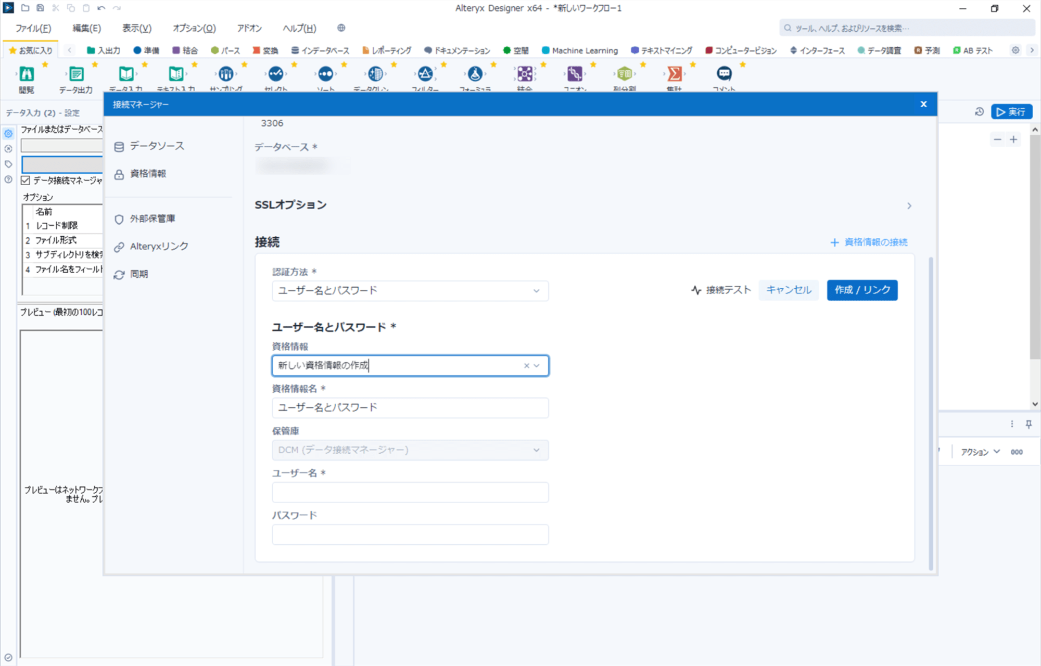Open the ヘルプ(H) menu

pos(299,28)
